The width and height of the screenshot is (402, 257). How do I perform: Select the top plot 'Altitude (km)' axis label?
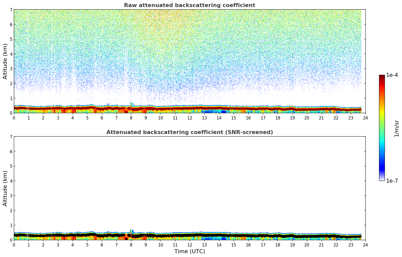tap(5, 61)
